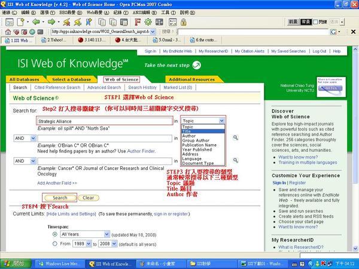359x269 pixels.
Task: Choose Title in the field dropdown list
Action: tap(203, 132)
